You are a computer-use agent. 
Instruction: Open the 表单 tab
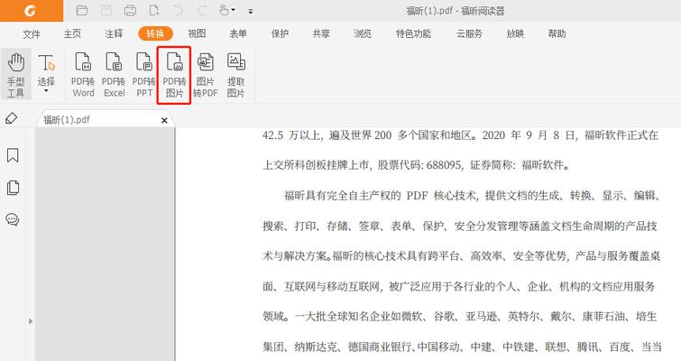point(238,34)
